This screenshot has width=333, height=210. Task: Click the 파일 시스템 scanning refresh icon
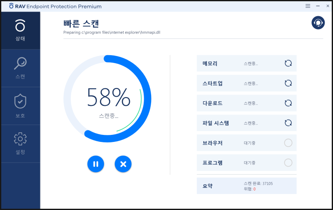click(x=288, y=123)
